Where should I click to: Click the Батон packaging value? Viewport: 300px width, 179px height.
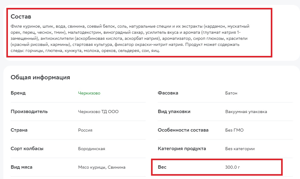point(231,93)
